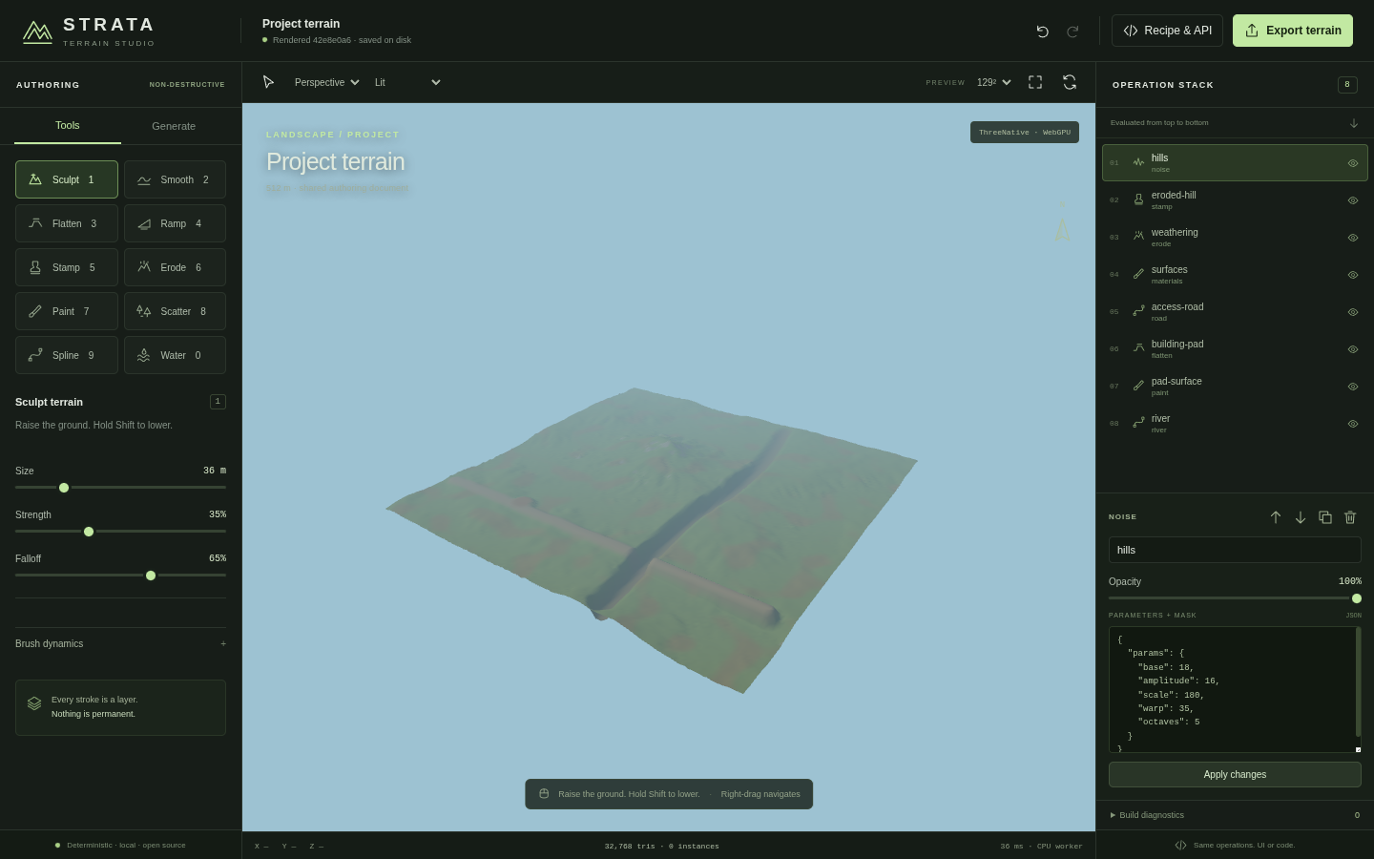
Task: Select the Spline tool
Action: pyautogui.click(x=67, y=355)
